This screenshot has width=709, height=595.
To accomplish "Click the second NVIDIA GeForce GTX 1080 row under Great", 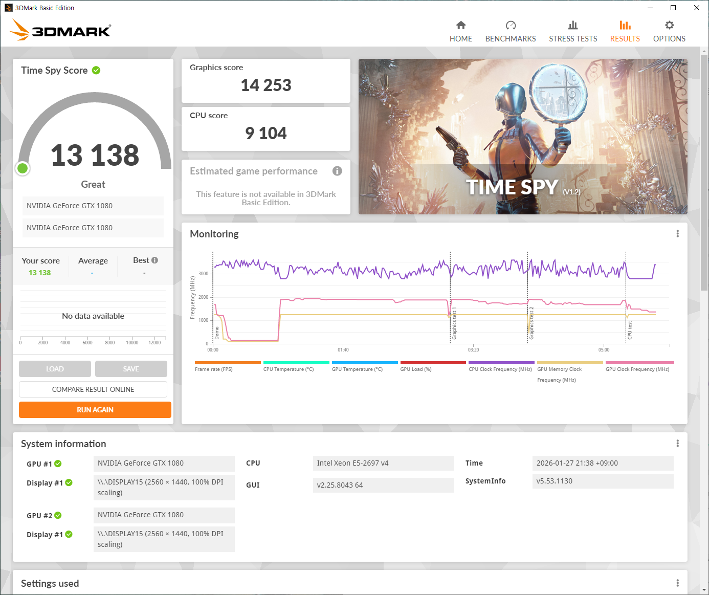I will click(x=93, y=228).
